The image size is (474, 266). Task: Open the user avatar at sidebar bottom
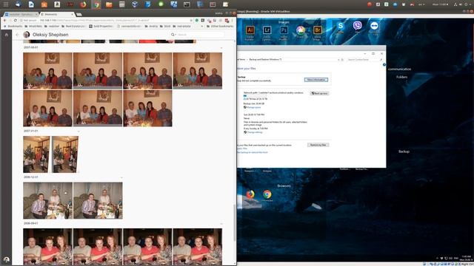7,259
